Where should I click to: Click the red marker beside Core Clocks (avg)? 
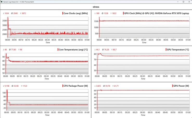tap(63, 13)
